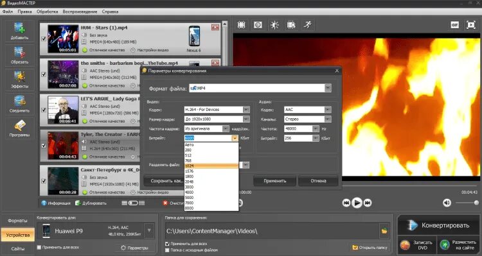Open audio Кодек AAC dropdown
The image size is (482, 256).
pyautogui.click(x=328, y=110)
